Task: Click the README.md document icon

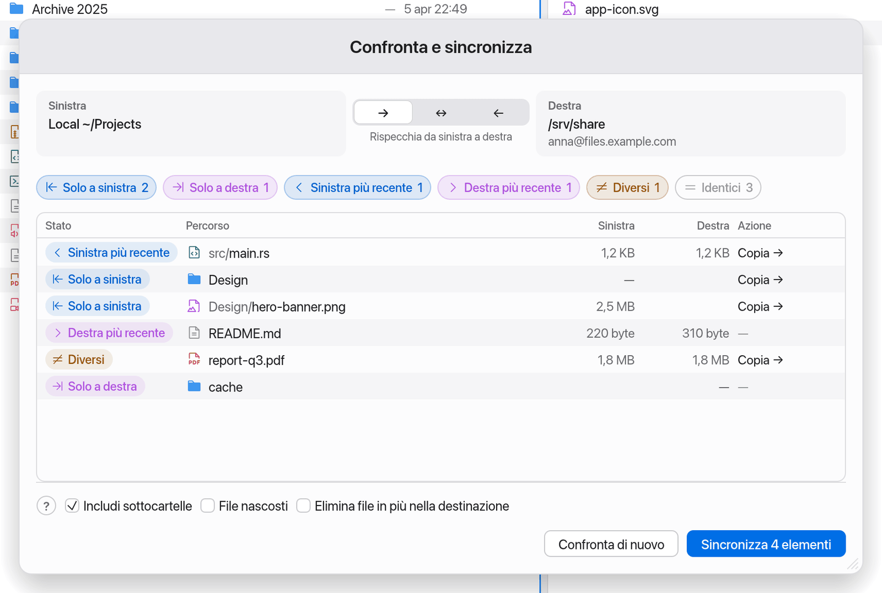Action: 194,333
